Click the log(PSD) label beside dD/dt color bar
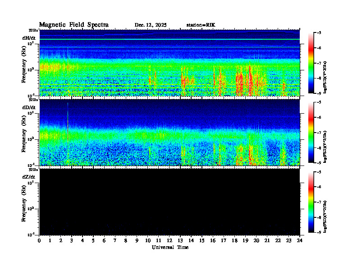This screenshot has height=276, width=357. pyautogui.click(x=325, y=147)
